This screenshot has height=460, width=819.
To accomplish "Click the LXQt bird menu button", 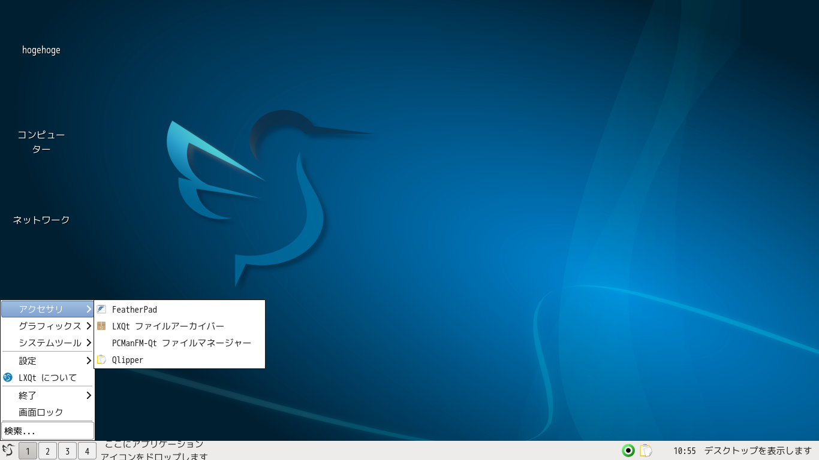I will click(x=8, y=450).
